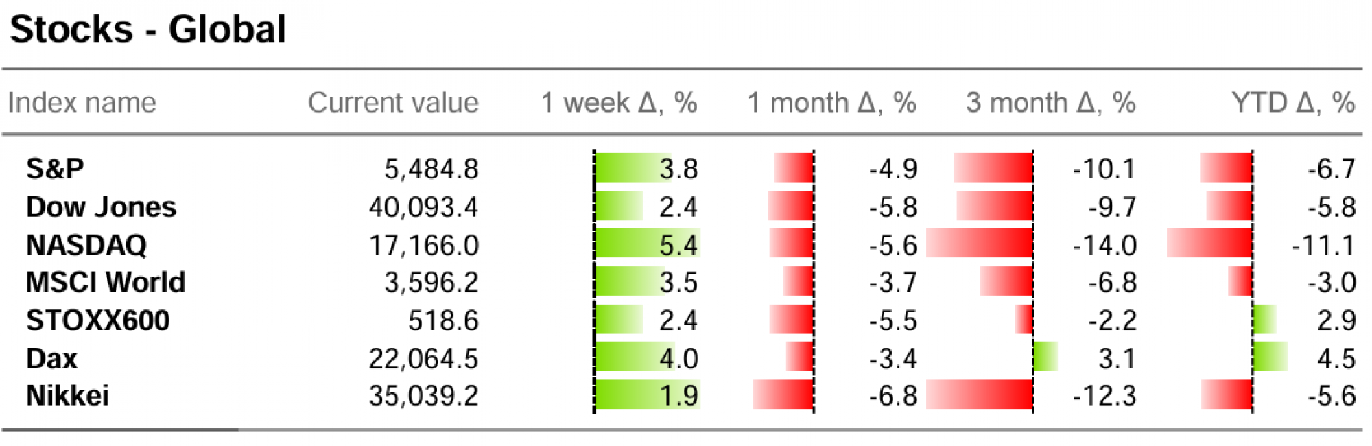Click the STOXX600 index name

[97, 320]
